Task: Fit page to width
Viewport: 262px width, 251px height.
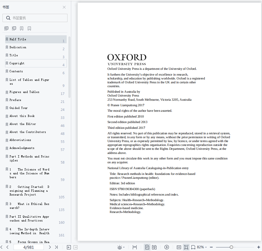Action: tap(193, 247)
